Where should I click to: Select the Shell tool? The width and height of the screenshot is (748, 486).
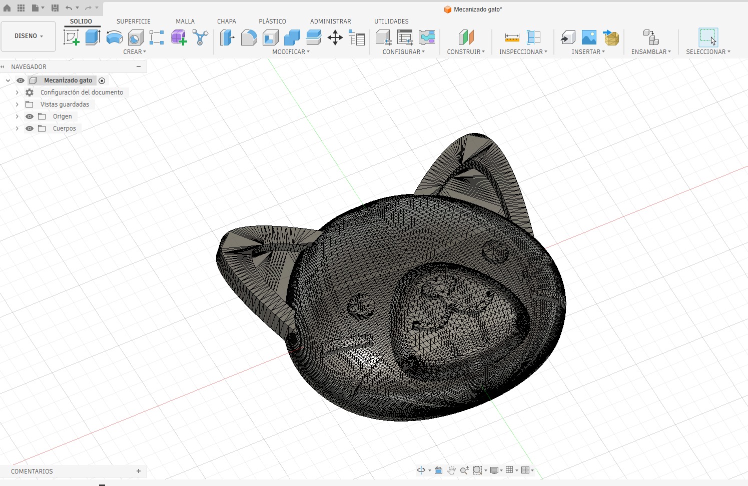(270, 37)
